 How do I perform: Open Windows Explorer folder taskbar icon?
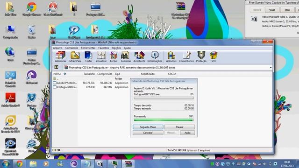[33, 164]
